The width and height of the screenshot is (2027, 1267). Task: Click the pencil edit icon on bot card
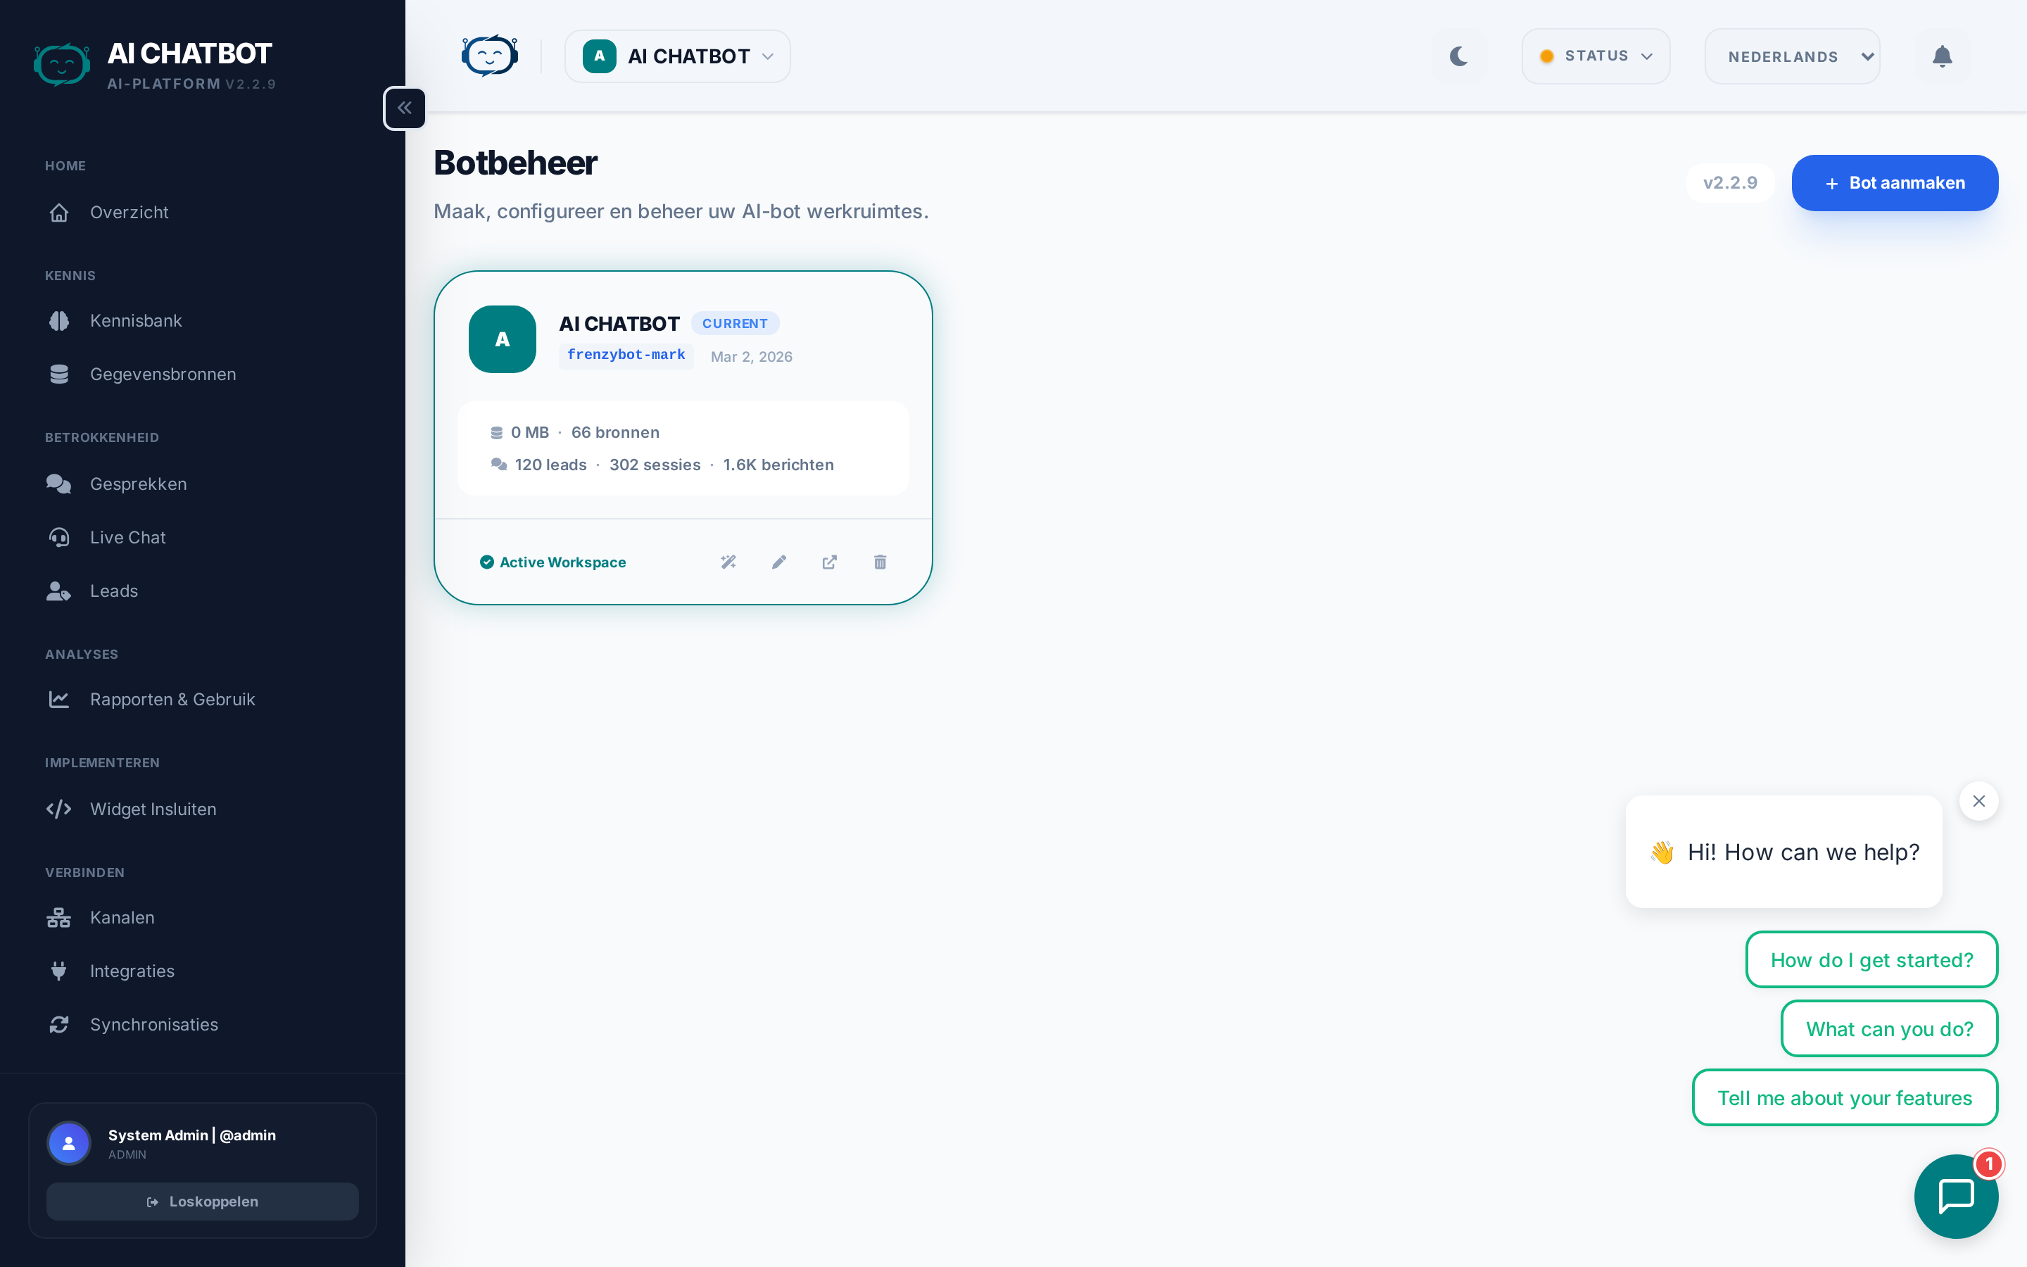tap(779, 562)
